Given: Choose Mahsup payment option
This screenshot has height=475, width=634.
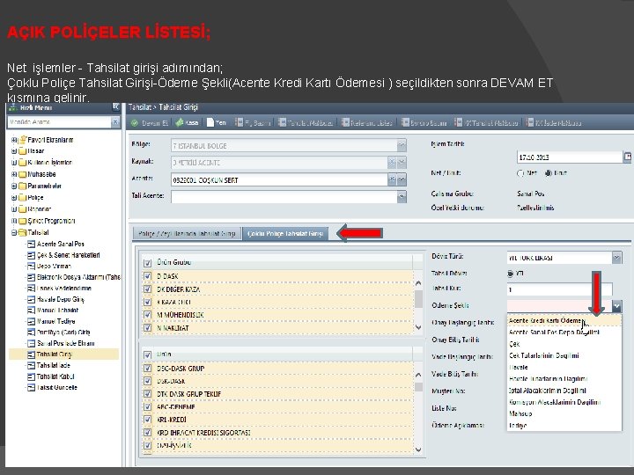Looking at the screenshot, I should point(564,413).
